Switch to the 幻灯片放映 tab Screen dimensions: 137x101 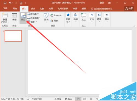(x=63, y=8)
